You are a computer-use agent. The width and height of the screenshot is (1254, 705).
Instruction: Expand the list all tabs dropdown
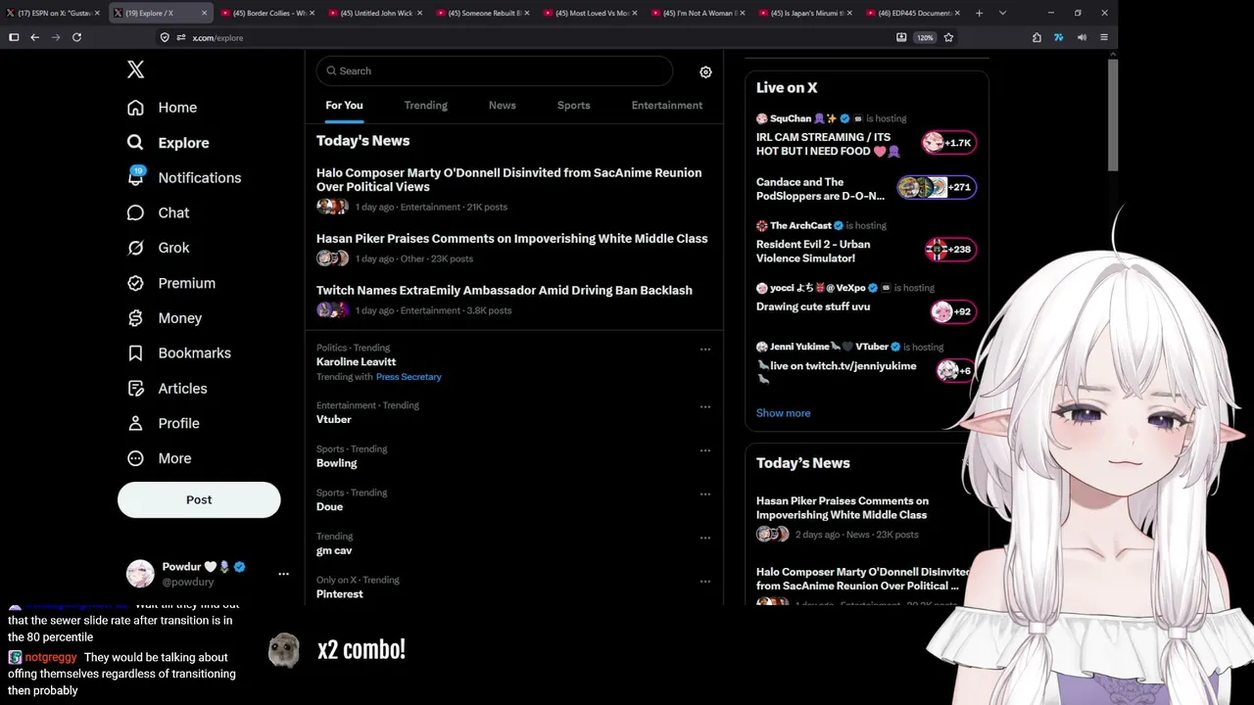[1002, 13]
